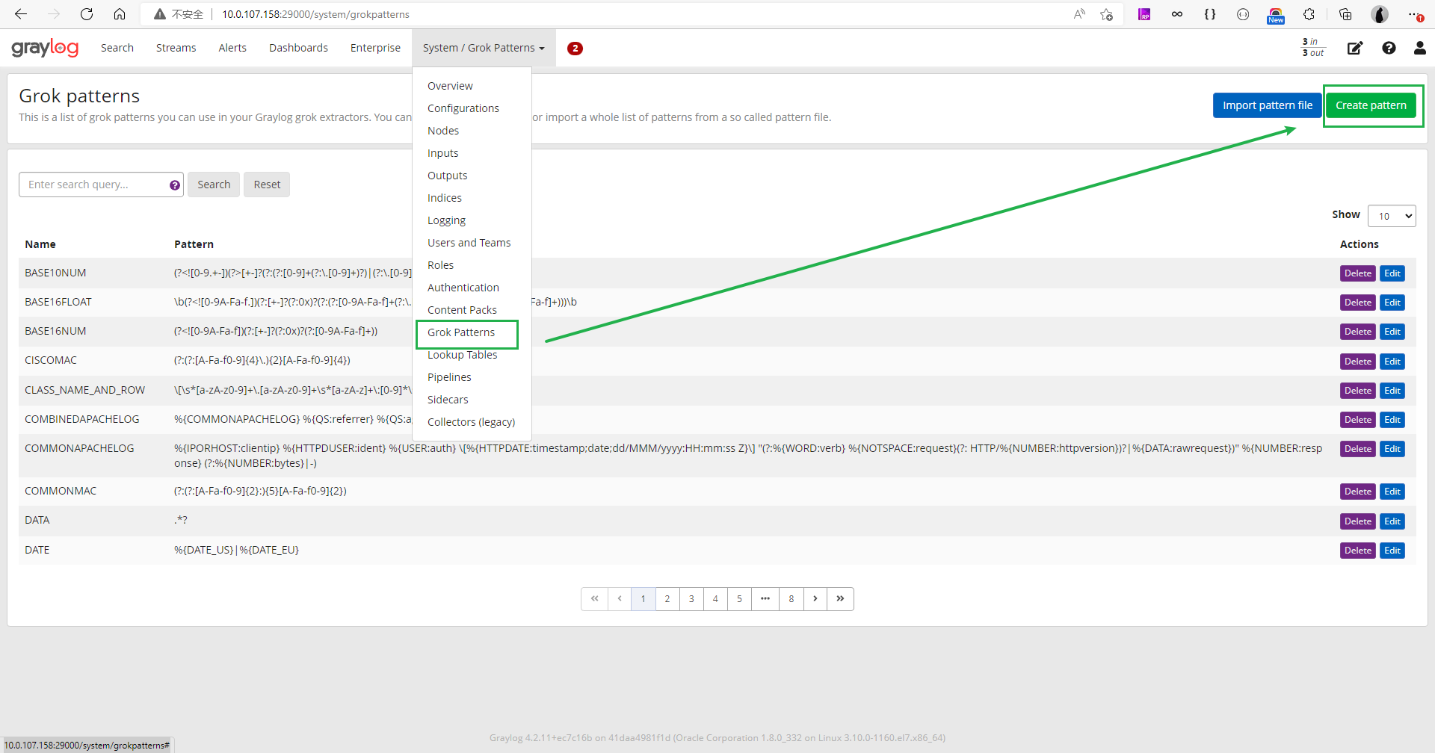The height and width of the screenshot is (753, 1435).
Task: Open the notifications badge showing 2
Action: pos(575,49)
